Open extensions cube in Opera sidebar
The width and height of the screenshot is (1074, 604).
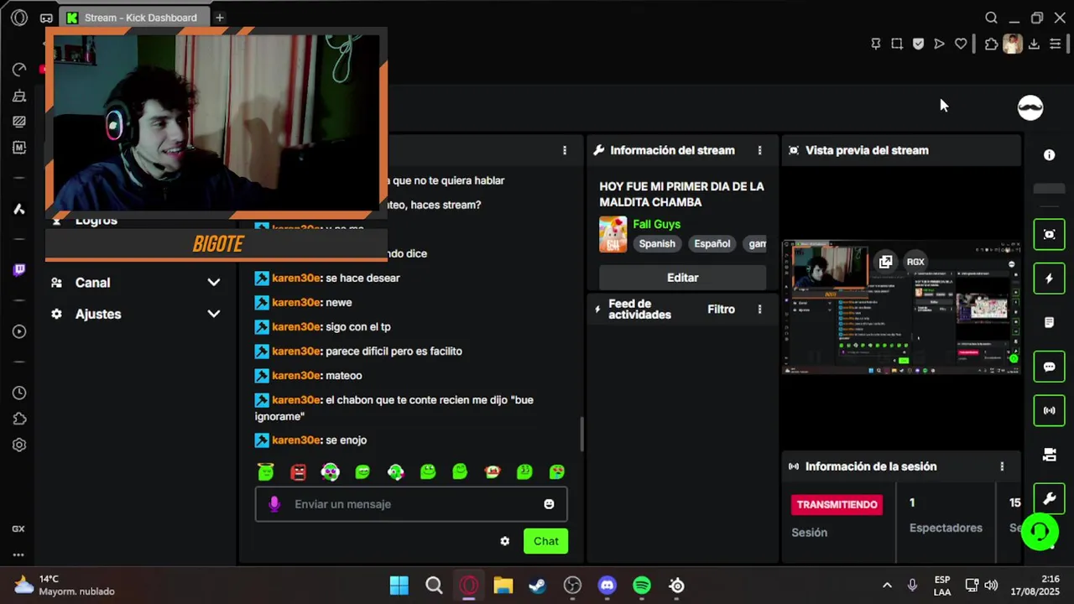coord(18,419)
